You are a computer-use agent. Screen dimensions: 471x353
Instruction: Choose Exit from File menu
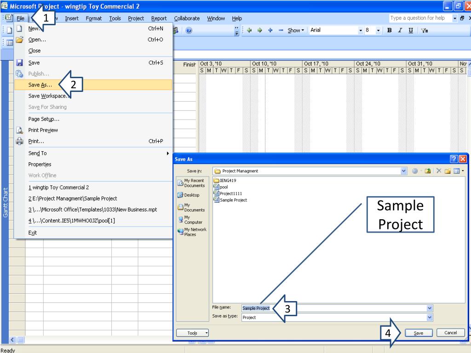coord(93,233)
